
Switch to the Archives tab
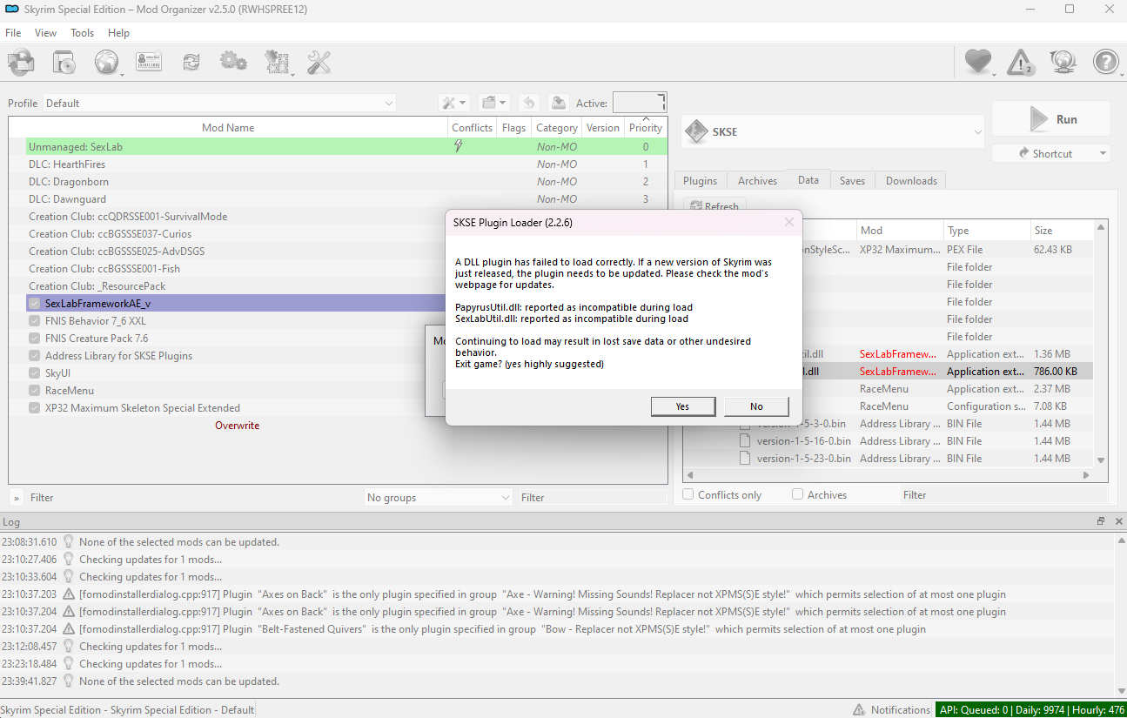(x=757, y=180)
